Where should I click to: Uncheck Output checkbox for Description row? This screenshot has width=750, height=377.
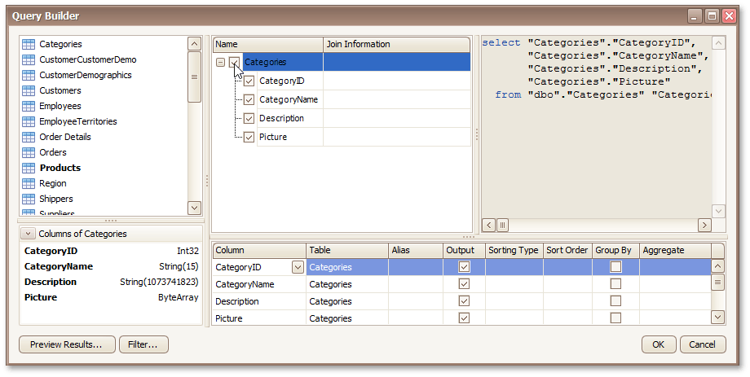[465, 301]
